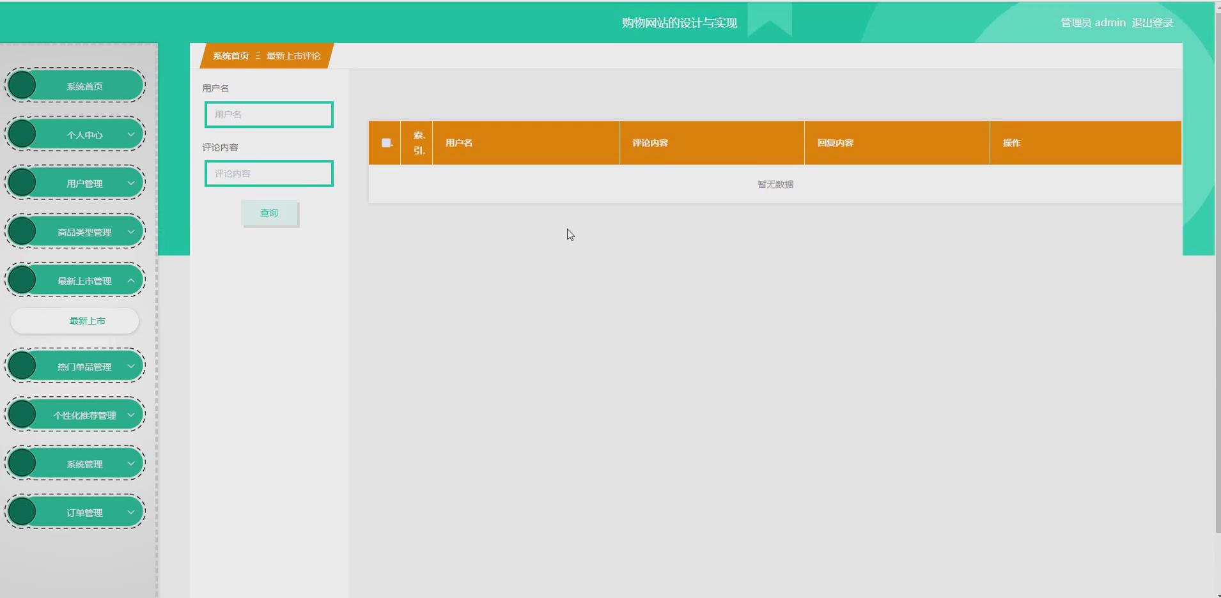Click the round icon beside 系统首页
Screen dimensions: 1221x598
tap(22, 86)
